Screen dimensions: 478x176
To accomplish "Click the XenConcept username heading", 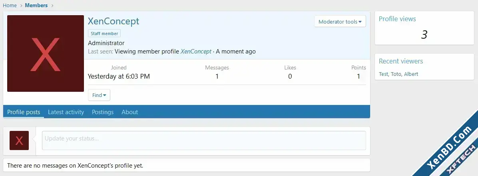I will (114, 21).
